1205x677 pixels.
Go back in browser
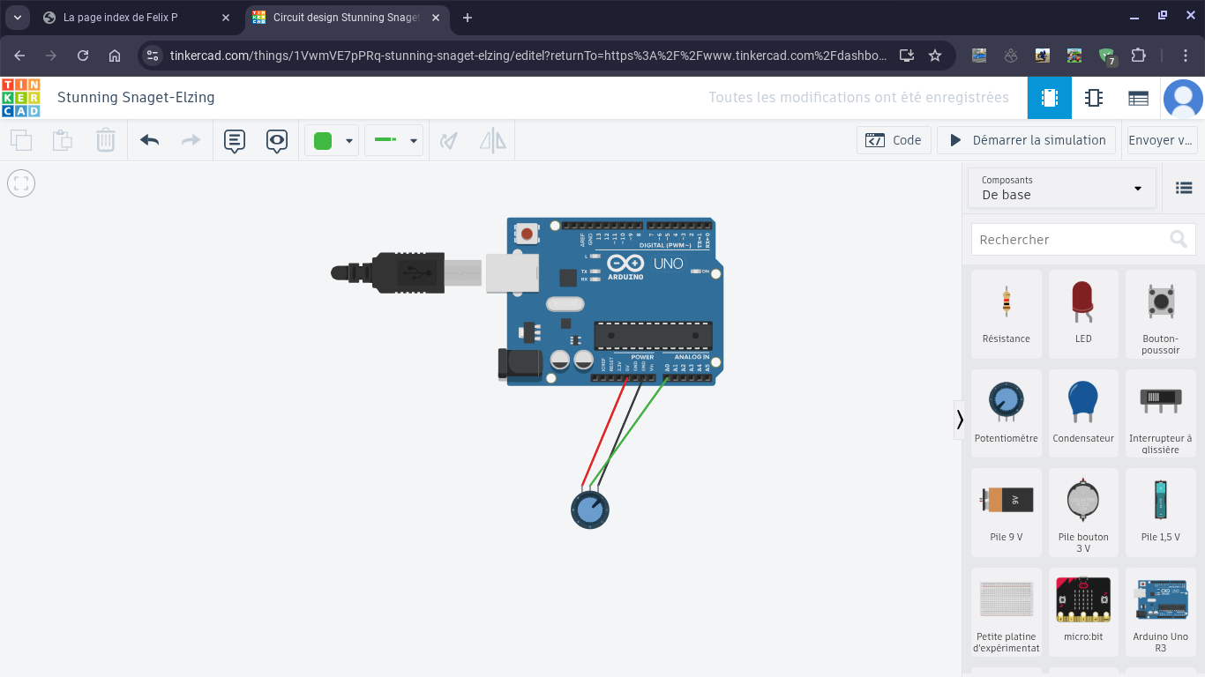[19, 56]
